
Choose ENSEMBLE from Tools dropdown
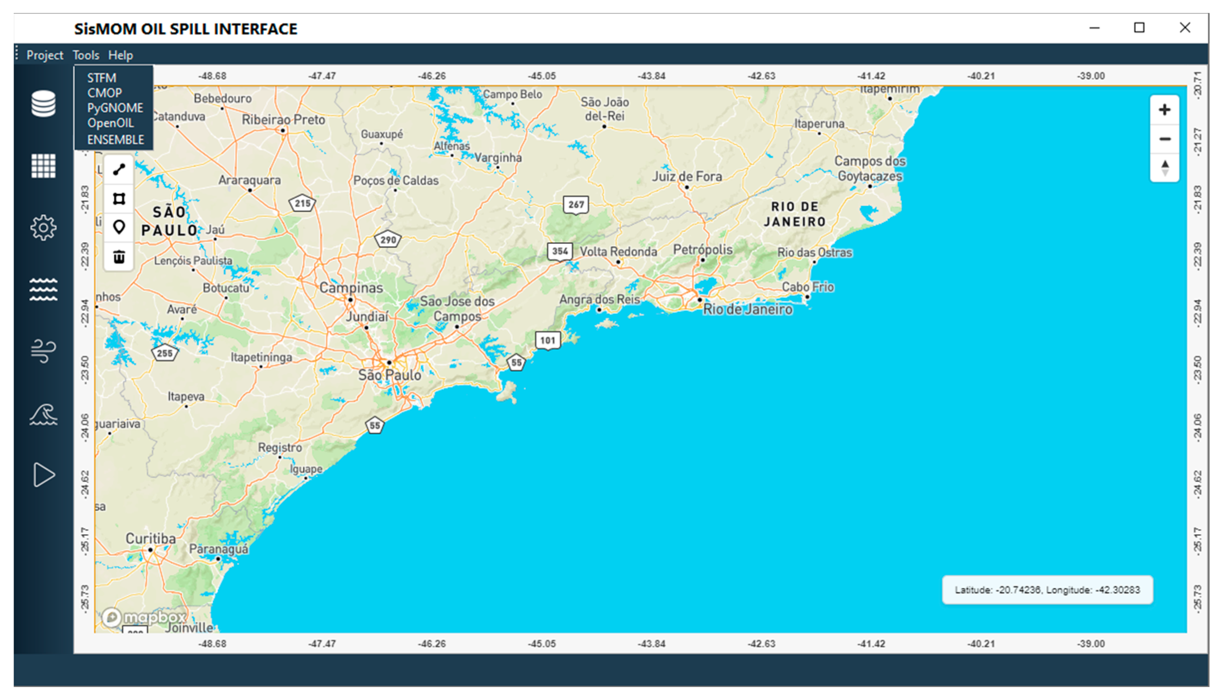click(x=115, y=139)
